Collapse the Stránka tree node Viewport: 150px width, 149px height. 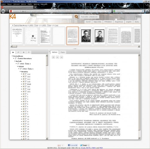point(20,72)
